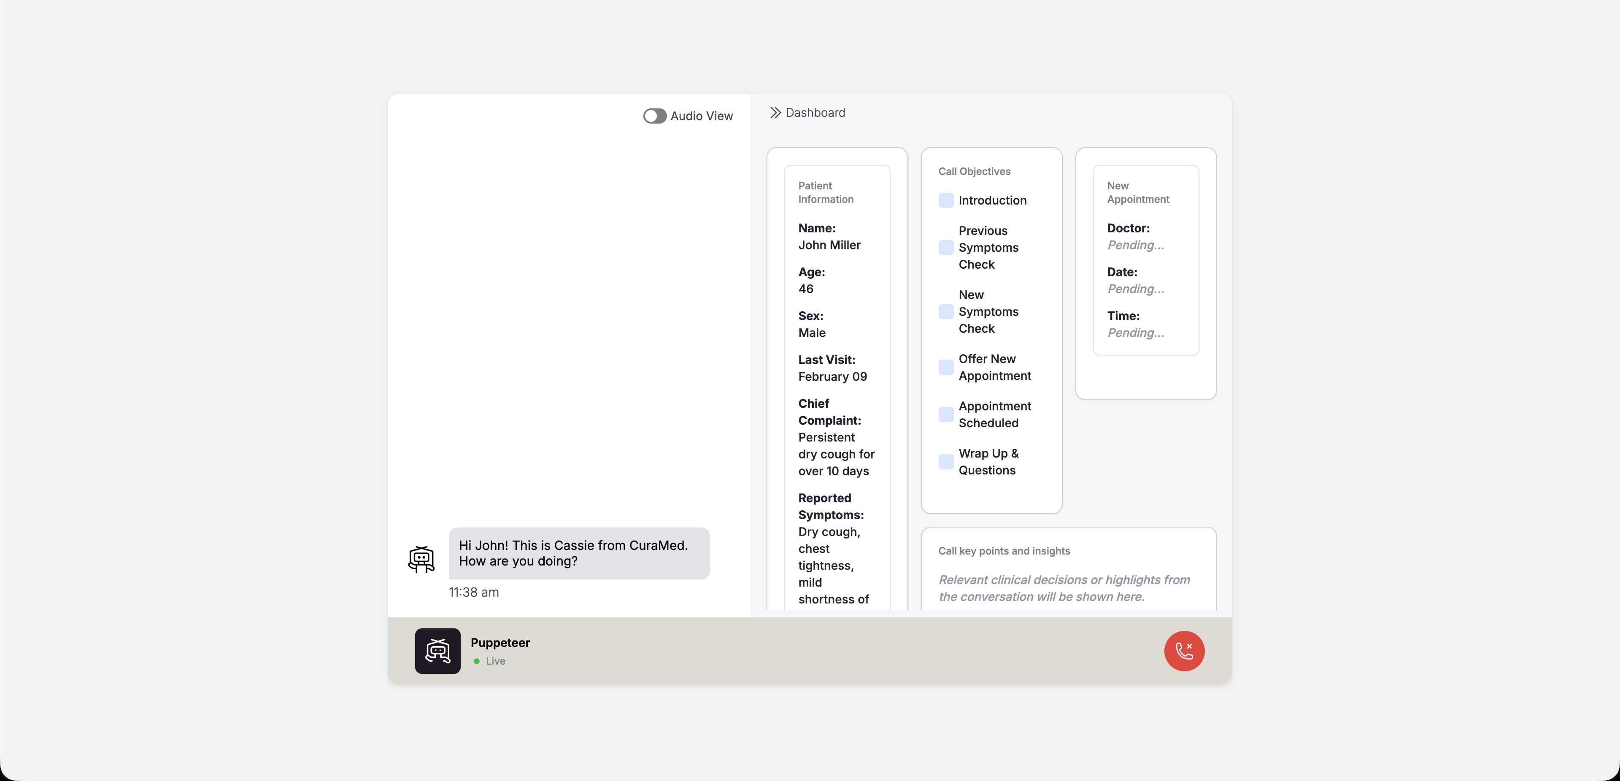Click the Cassie greeting message bubble

578,553
